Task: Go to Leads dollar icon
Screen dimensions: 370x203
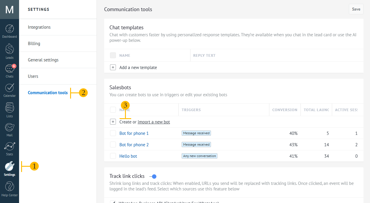Action: coord(9,49)
